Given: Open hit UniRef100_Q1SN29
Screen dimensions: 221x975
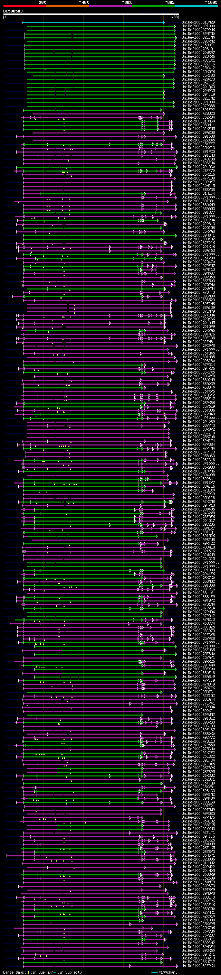Looking at the screenshot, I should tap(198, 23).
